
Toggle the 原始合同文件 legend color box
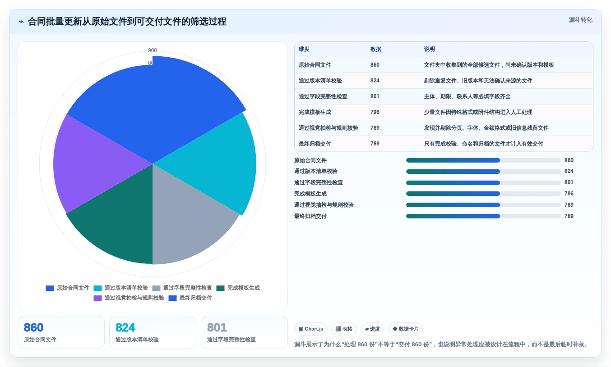point(50,288)
